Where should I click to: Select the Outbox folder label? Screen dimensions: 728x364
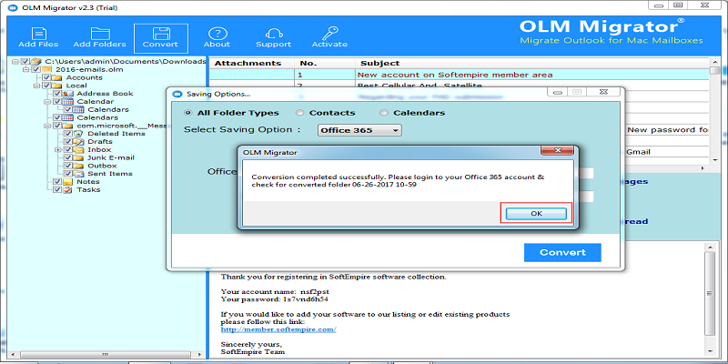pyautogui.click(x=102, y=166)
